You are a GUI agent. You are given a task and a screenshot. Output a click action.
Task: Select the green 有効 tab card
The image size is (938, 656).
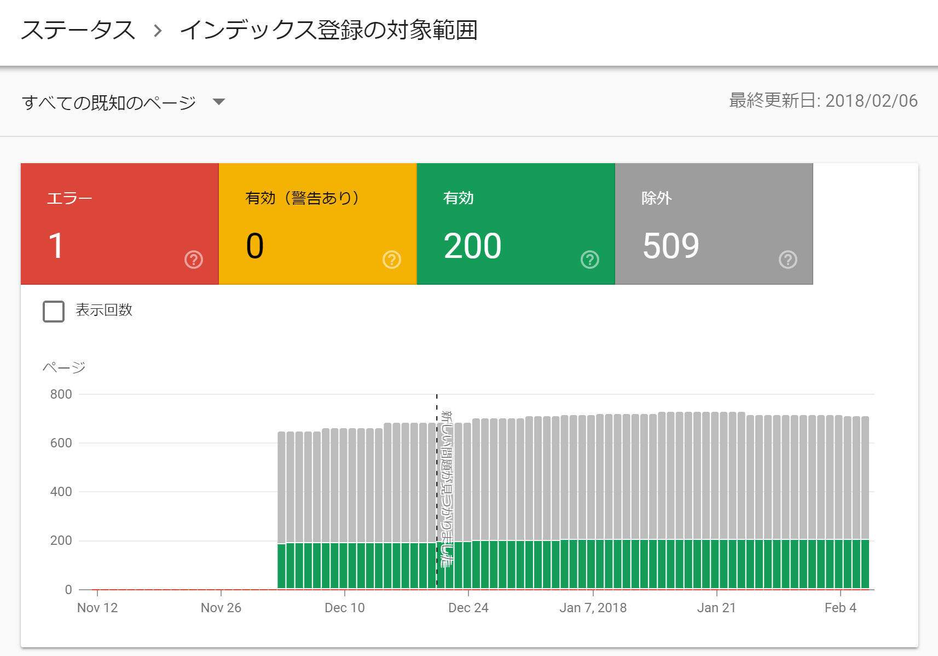[516, 224]
